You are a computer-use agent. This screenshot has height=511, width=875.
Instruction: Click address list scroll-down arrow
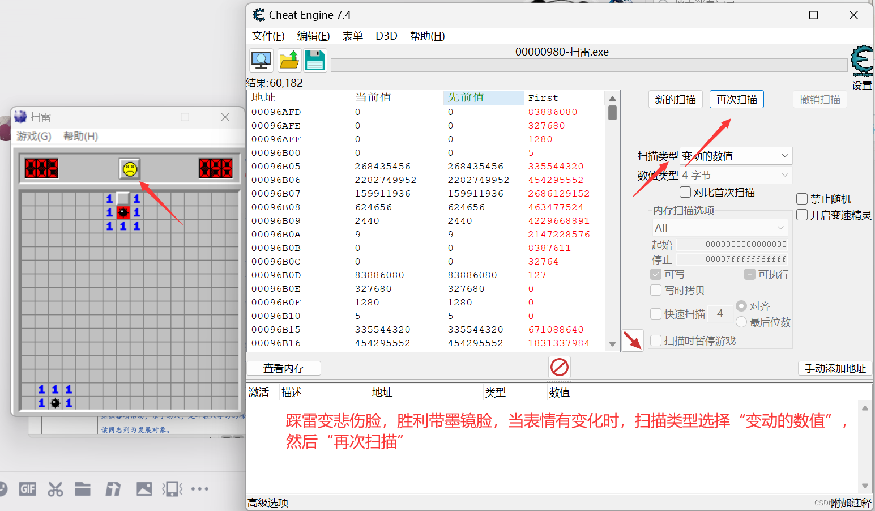point(865,486)
